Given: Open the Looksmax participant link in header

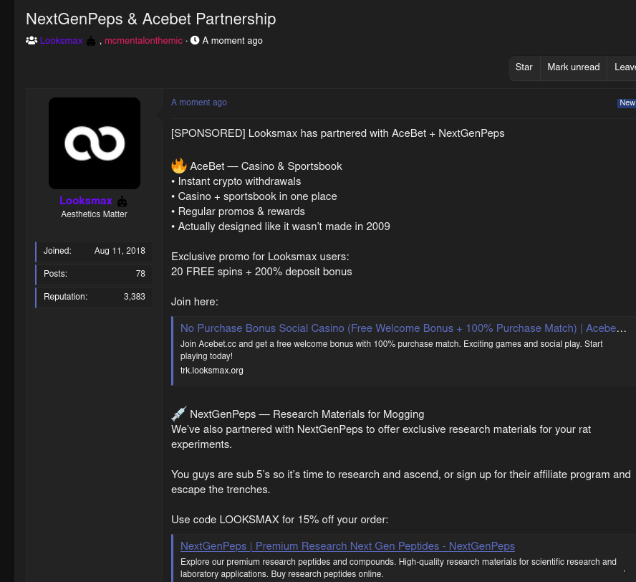Looking at the screenshot, I should click(62, 41).
